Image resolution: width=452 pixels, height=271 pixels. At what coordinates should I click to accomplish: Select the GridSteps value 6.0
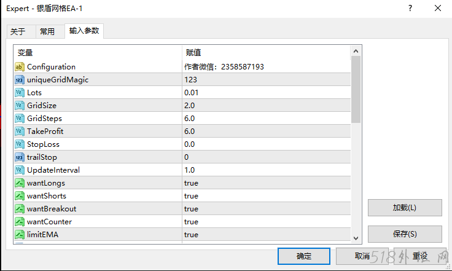(x=267, y=119)
